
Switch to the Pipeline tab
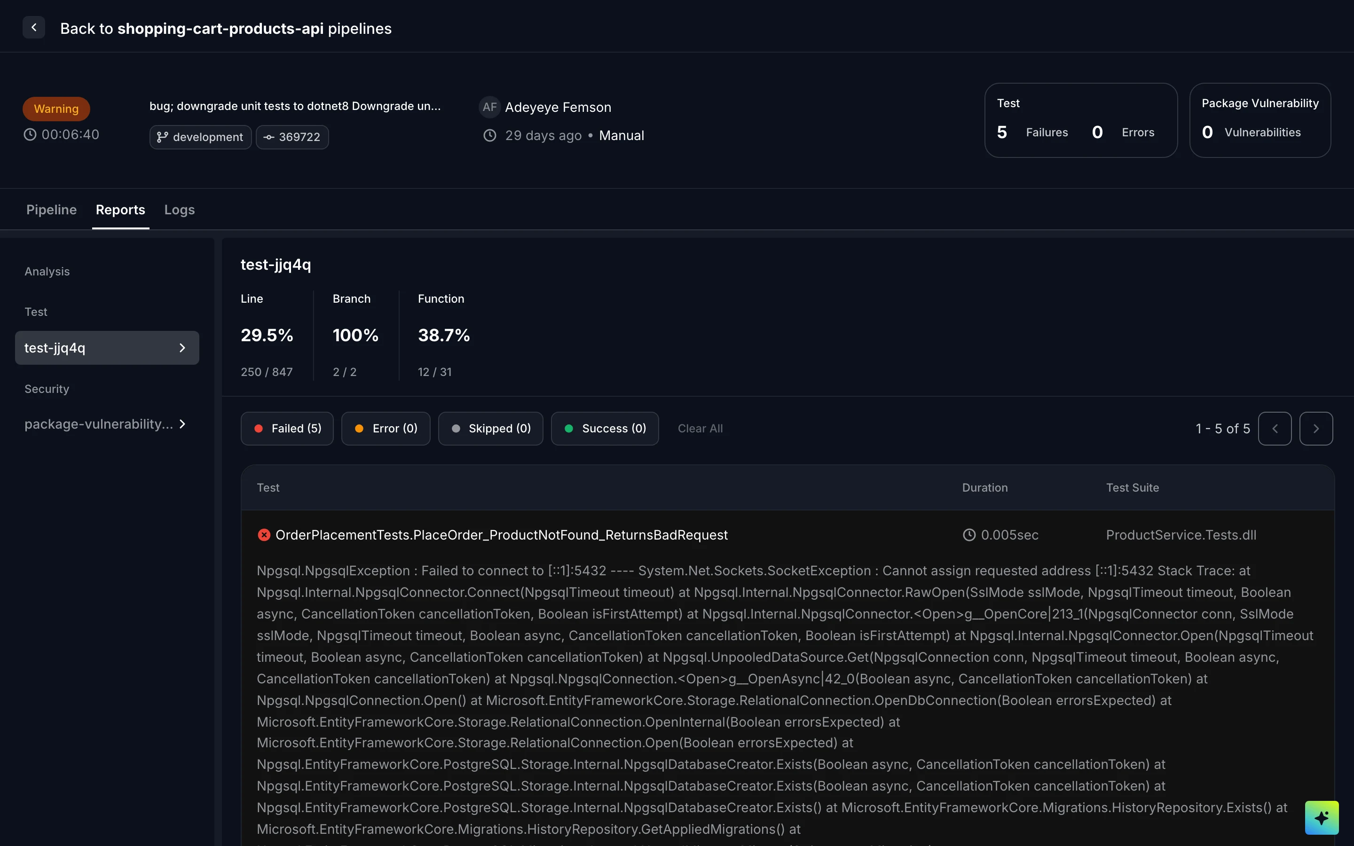(x=51, y=210)
